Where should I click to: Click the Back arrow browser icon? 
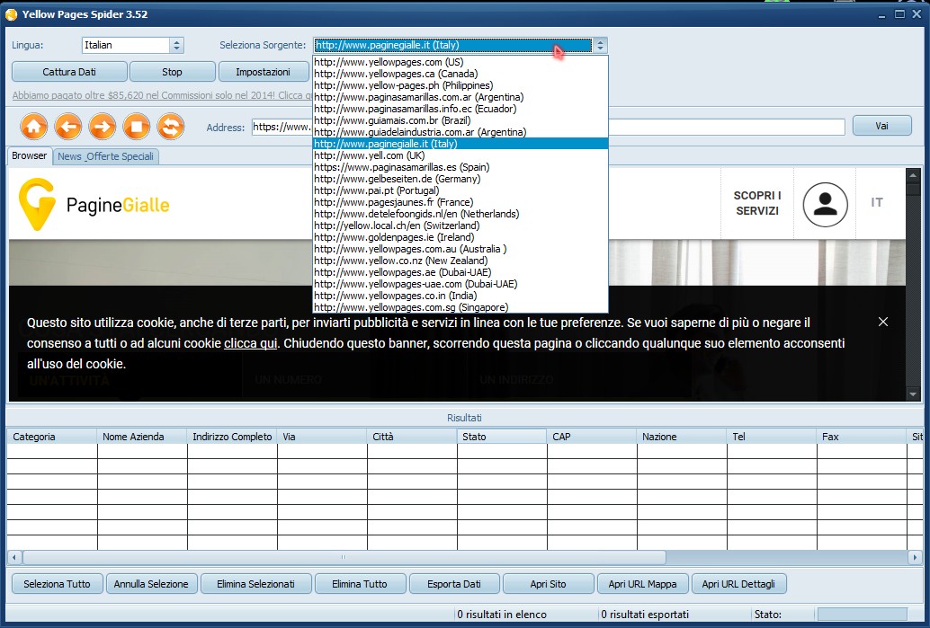(68, 126)
